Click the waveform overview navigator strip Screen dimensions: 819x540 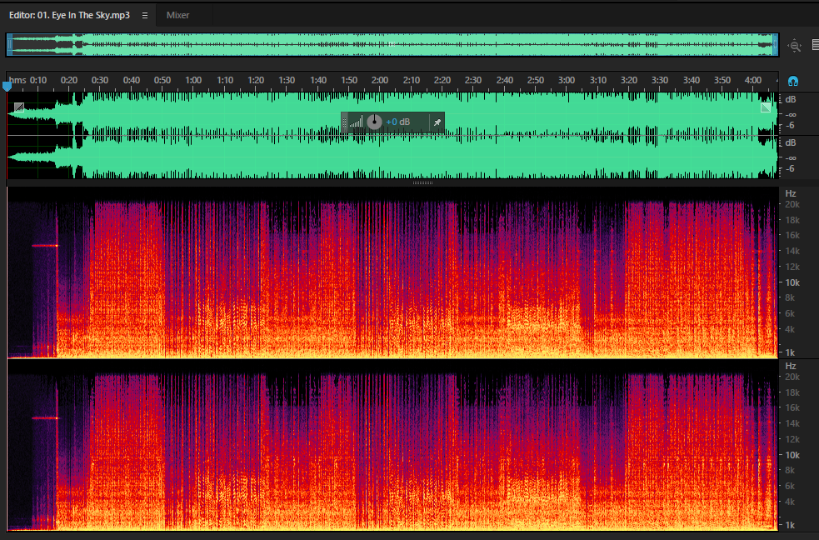[x=392, y=44]
